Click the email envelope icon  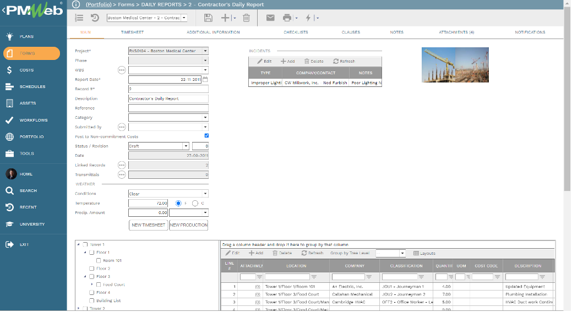[270, 18]
